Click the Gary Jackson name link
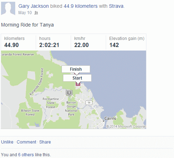This screenshot has height=158, width=174. tap(34, 6)
